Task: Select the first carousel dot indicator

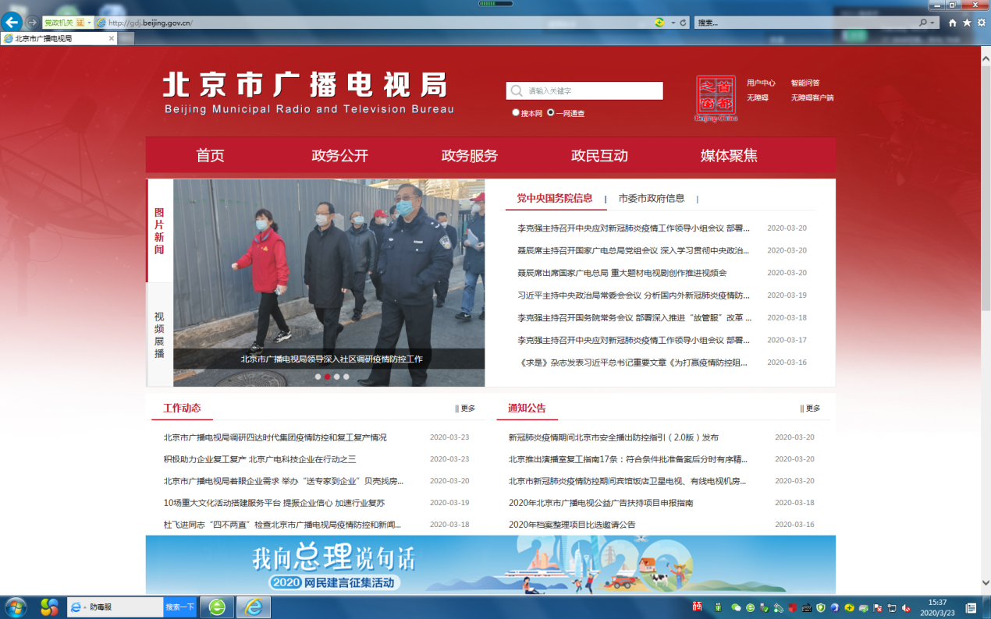Action: [x=318, y=377]
